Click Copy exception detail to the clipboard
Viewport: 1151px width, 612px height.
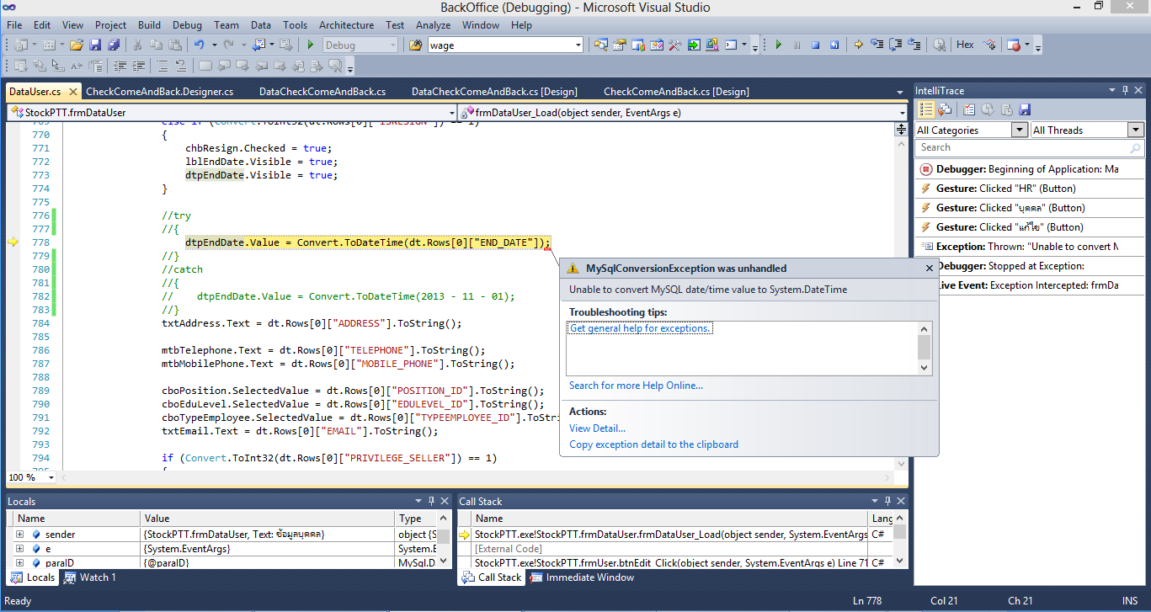pyautogui.click(x=653, y=444)
